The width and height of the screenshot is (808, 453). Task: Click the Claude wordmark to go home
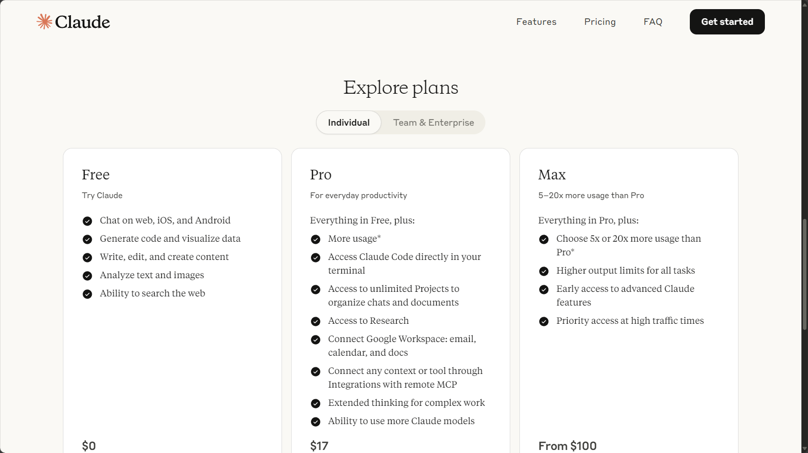pyautogui.click(x=82, y=22)
